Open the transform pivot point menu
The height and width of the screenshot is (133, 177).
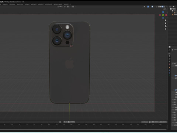[x=65, y=7]
